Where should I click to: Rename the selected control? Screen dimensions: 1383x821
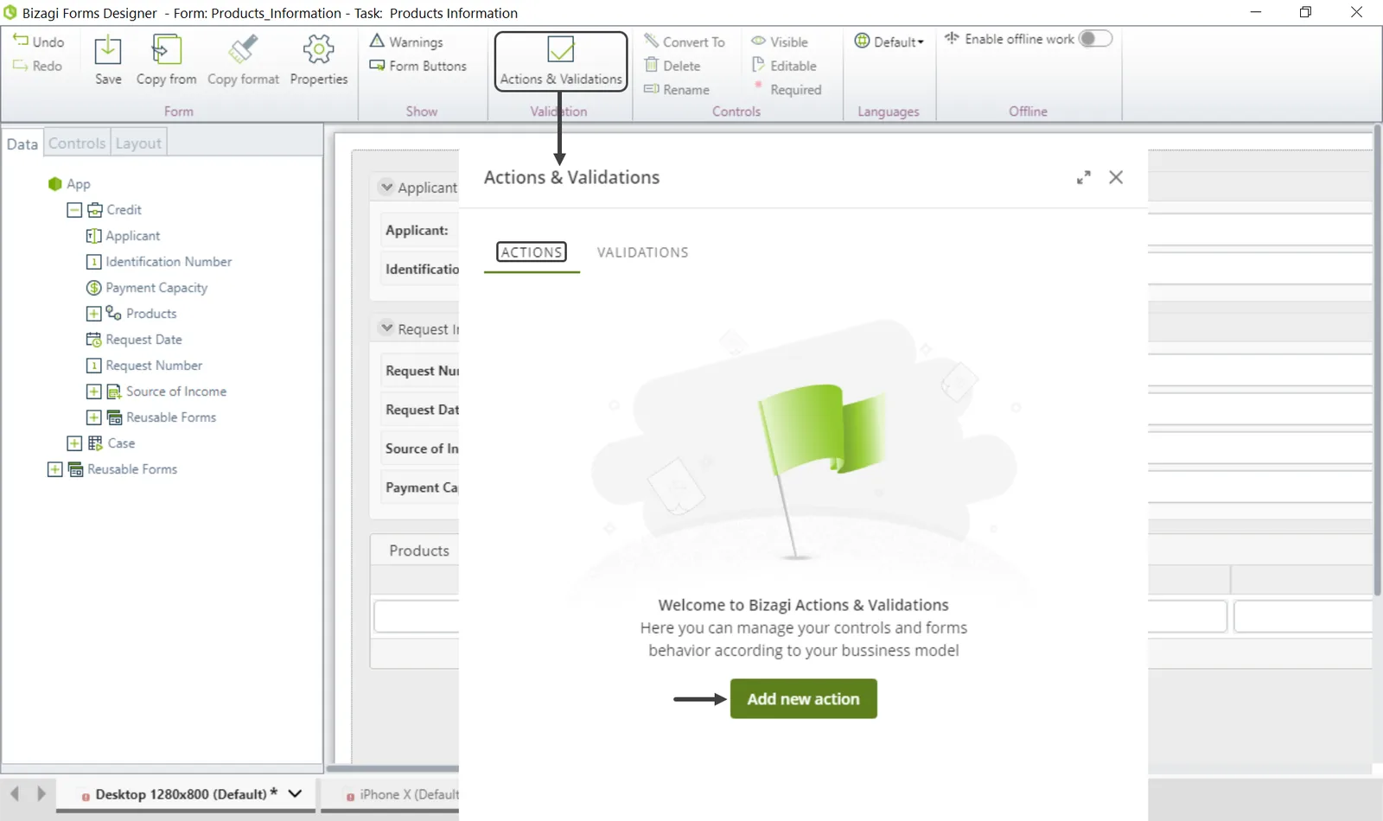click(x=677, y=90)
